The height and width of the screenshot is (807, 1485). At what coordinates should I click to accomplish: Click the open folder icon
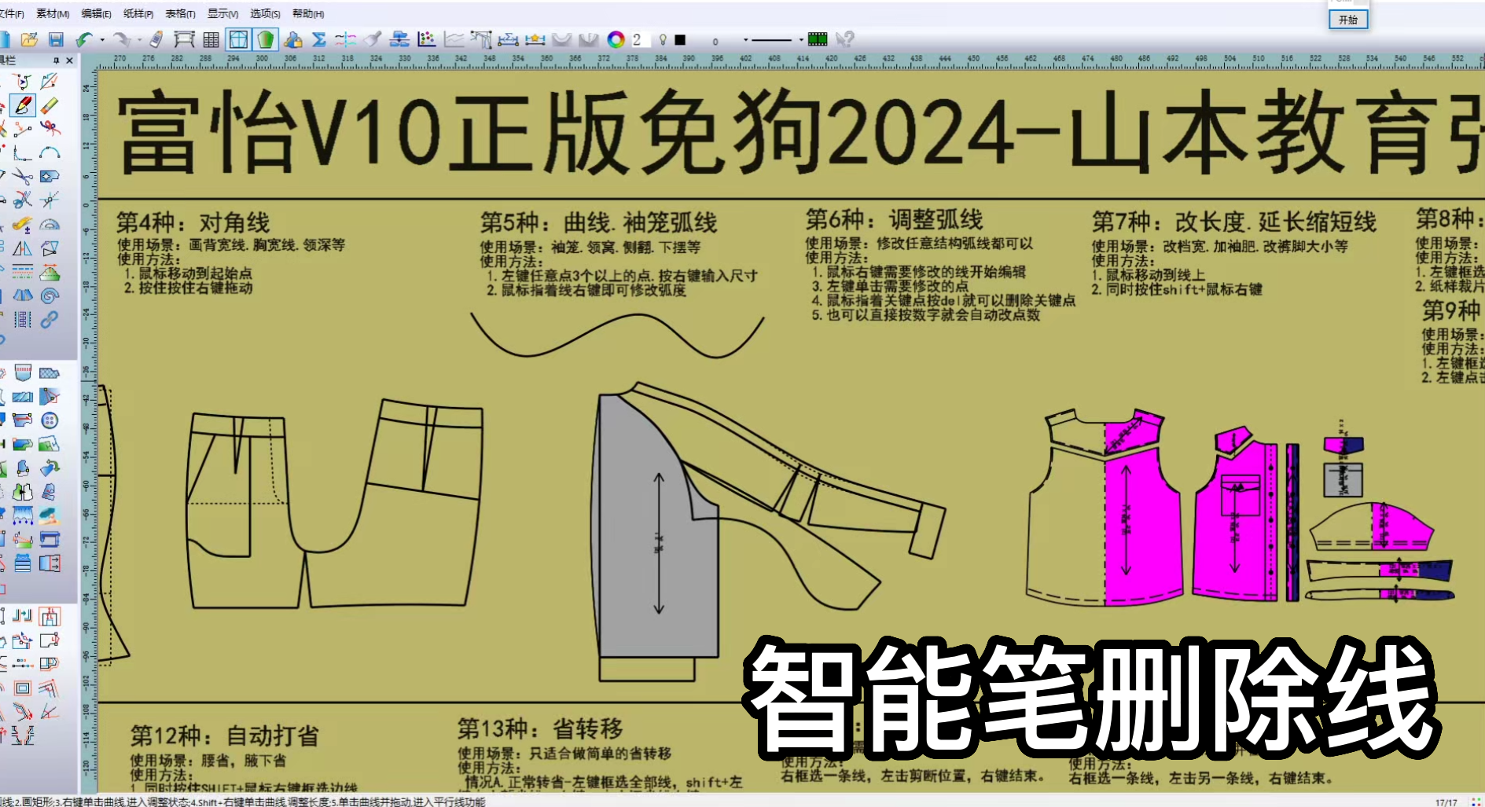point(29,39)
